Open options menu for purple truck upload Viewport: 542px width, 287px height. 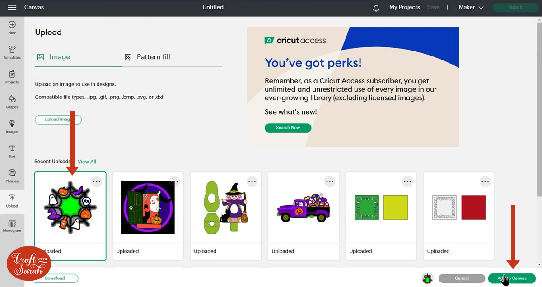[x=330, y=181]
